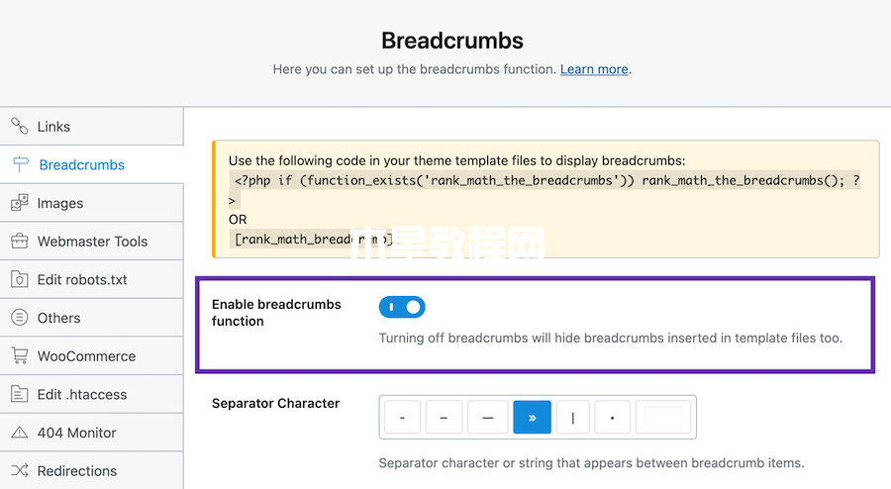The image size is (891, 489).
Task: Toggle the Enable breadcrumbs function switch
Action: [402, 307]
